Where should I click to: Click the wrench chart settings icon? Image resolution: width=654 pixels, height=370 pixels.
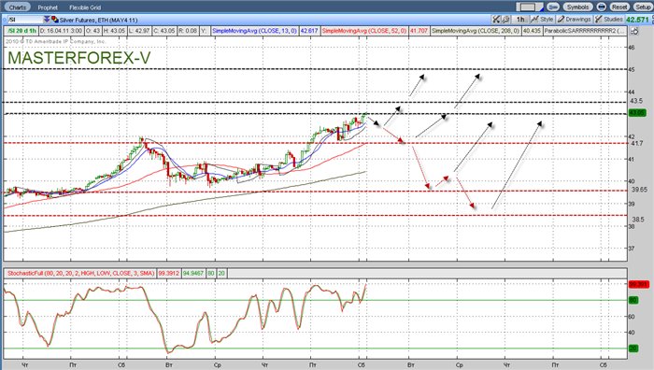click(x=505, y=20)
